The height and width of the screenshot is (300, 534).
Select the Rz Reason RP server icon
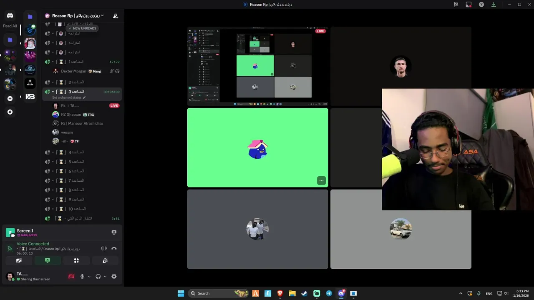[x=30, y=70]
